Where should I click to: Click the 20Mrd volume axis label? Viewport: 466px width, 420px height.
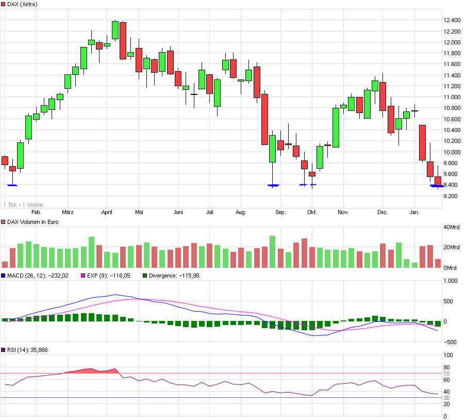pos(452,247)
